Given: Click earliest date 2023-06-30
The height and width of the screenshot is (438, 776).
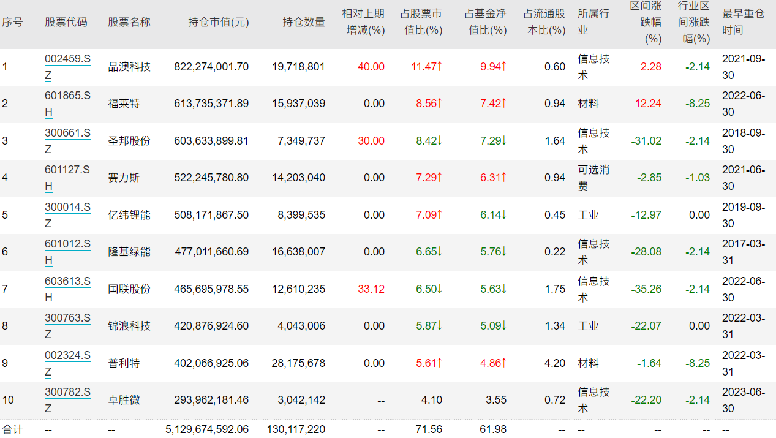Looking at the screenshot, I should [x=744, y=400].
